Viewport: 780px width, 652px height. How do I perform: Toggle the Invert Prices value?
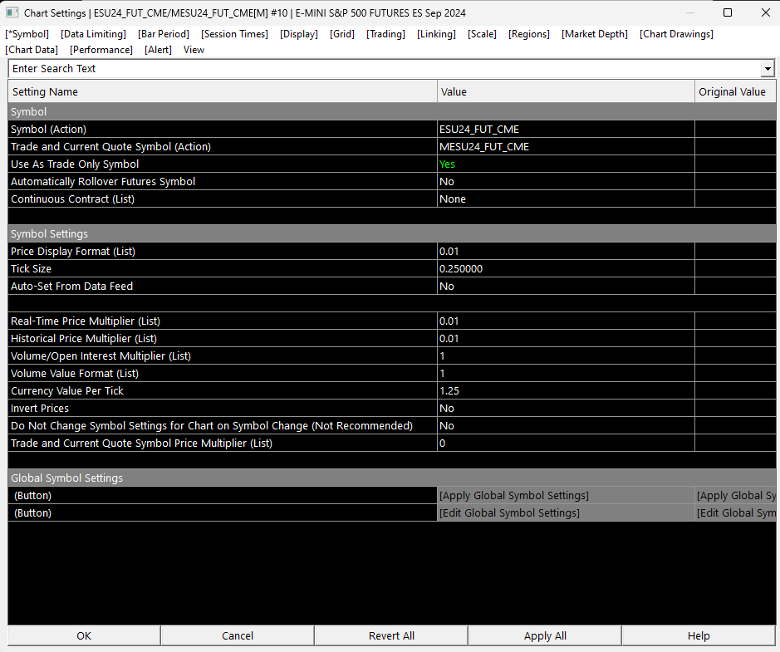coord(566,409)
